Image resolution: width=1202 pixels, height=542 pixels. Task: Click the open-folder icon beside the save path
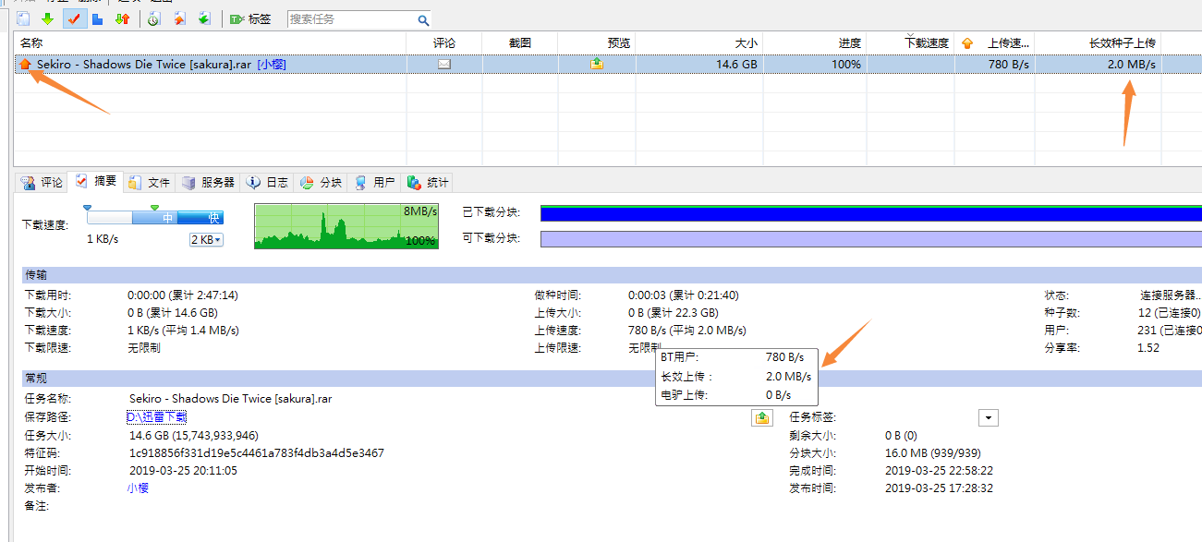pyautogui.click(x=761, y=417)
